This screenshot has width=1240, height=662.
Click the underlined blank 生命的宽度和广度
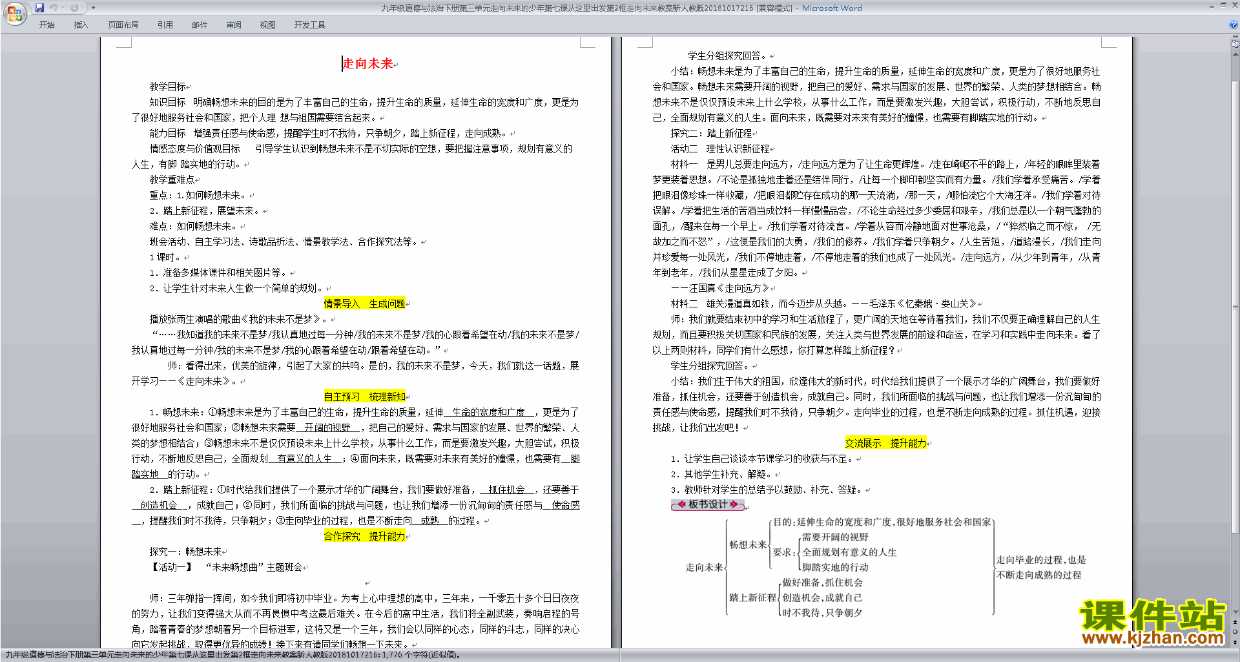click(488, 412)
